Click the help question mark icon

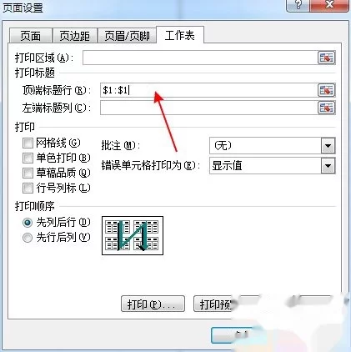coord(298,5)
